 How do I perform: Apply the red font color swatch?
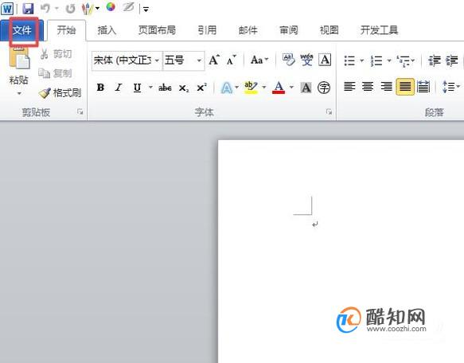pyautogui.click(x=279, y=88)
